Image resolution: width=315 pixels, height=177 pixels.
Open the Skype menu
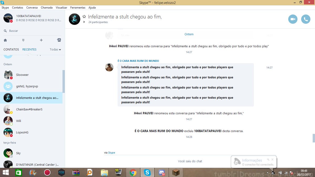pos(5,8)
